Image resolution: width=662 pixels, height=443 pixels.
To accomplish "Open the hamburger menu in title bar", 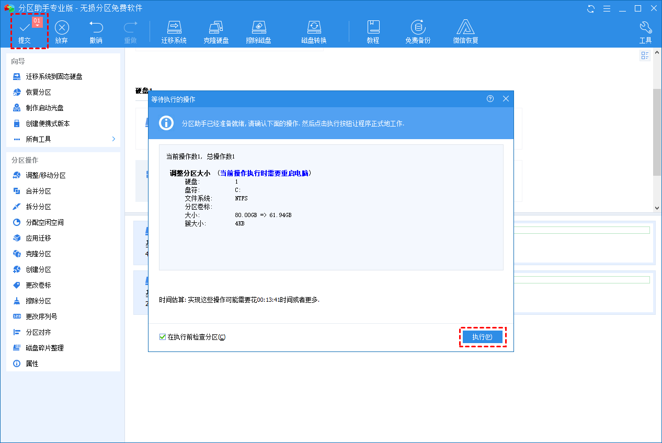I will coord(606,8).
